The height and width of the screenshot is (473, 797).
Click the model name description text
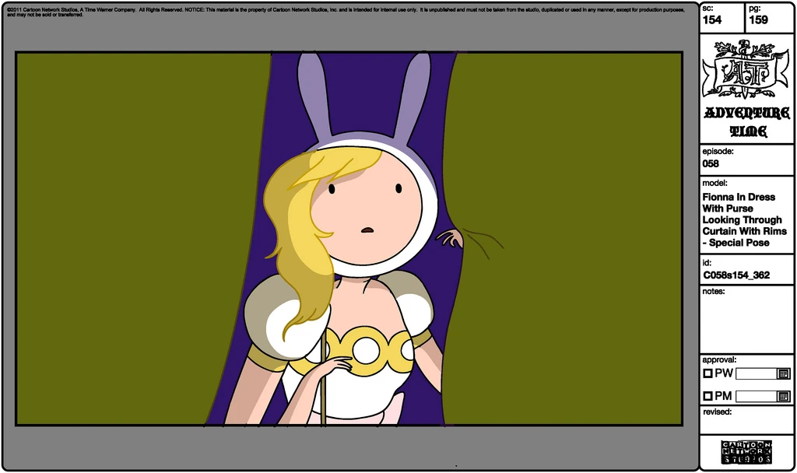tap(744, 220)
